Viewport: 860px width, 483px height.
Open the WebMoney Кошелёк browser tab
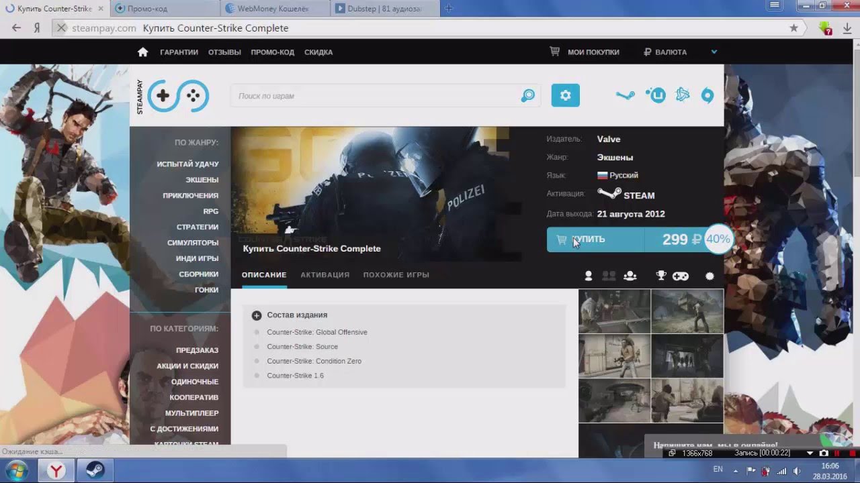pyautogui.click(x=274, y=9)
